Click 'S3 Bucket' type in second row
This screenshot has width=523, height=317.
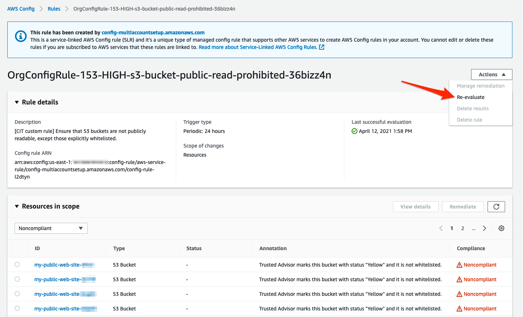(x=124, y=279)
